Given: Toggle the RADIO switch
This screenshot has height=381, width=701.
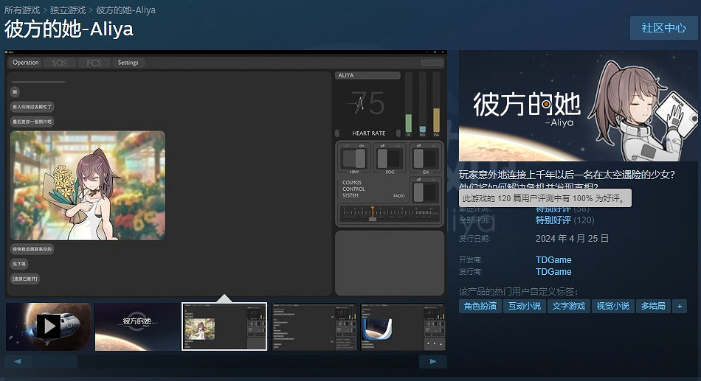Looking at the screenshot, I should (425, 192).
